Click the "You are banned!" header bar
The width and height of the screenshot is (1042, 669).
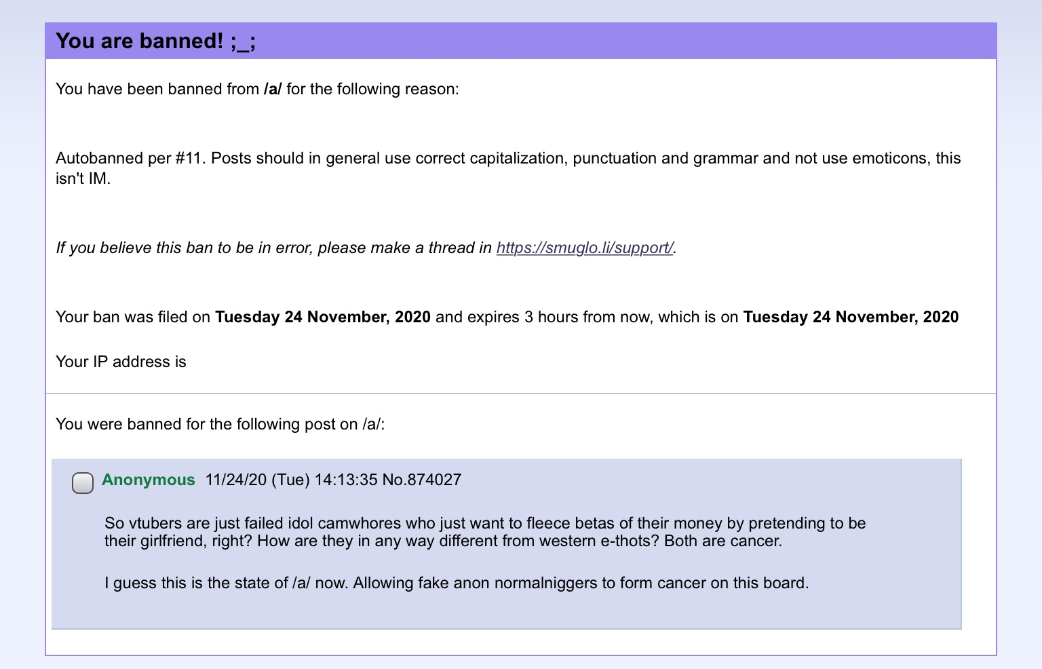(521, 41)
